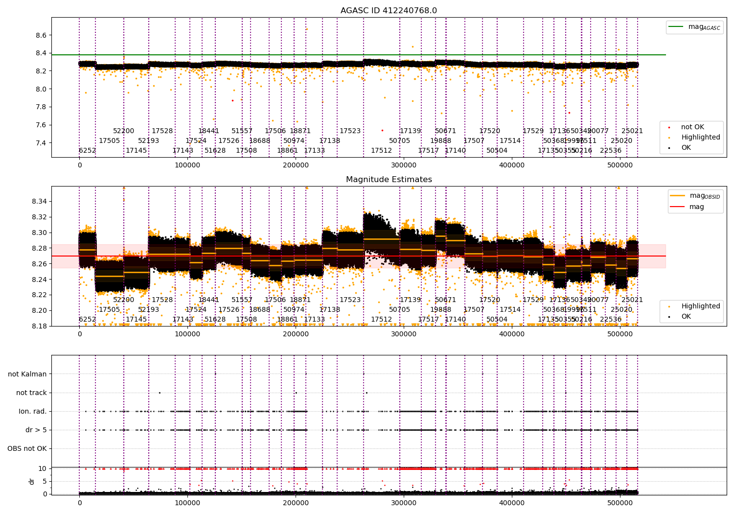Click the 'not track' axis label

pos(31,393)
